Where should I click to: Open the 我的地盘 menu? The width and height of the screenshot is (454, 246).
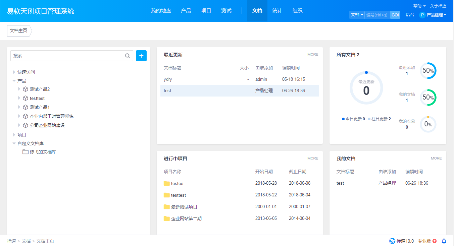pyautogui.click(x=161, y=11)
